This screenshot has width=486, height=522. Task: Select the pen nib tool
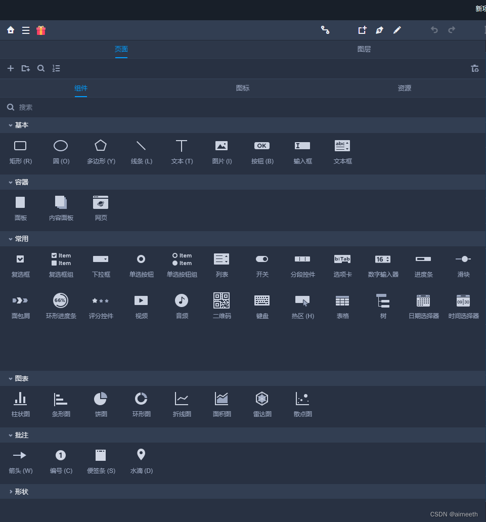379,30
